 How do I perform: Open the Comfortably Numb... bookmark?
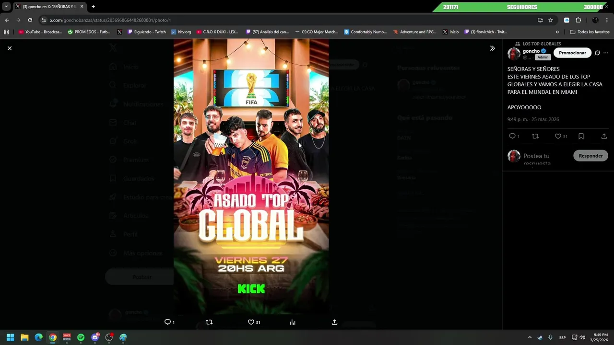(x=366, y=32)
